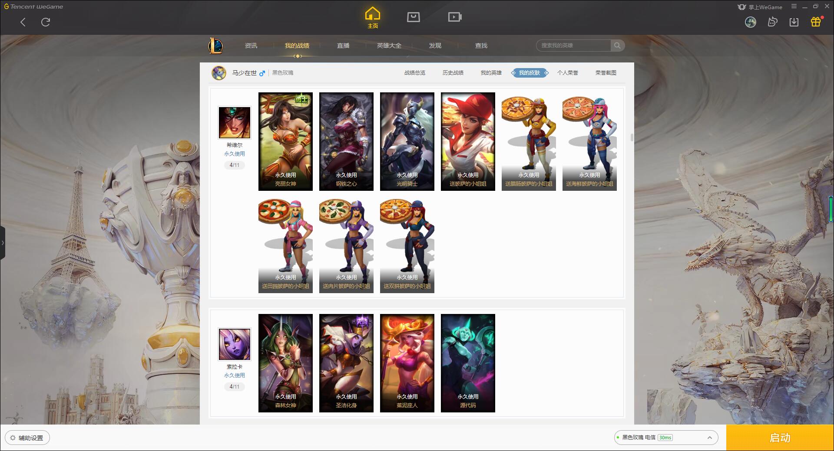The height and width of the screenshot is (451, 834).
Task: Click the 搜索我的英雄 search field
Action: coord(573,46)
